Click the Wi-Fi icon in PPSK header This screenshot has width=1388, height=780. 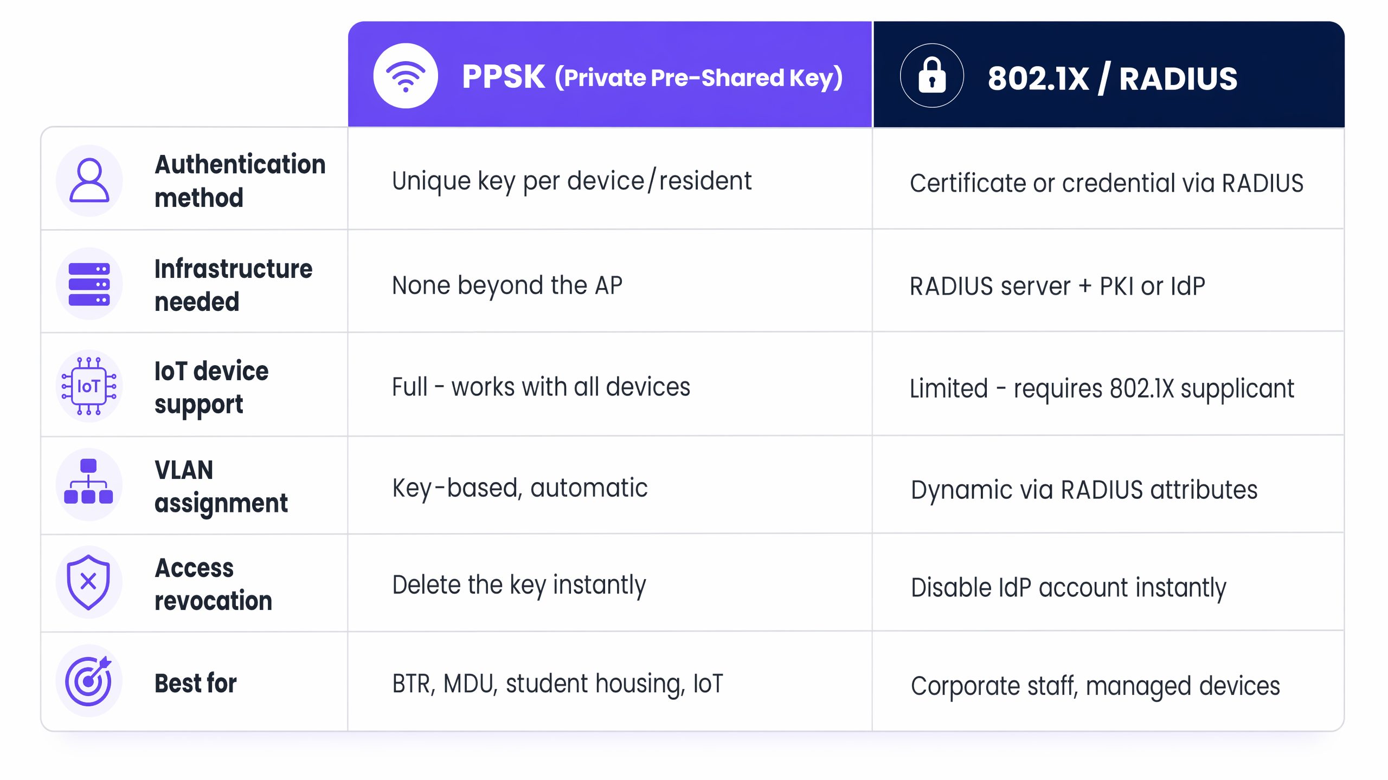pos(406,76)
